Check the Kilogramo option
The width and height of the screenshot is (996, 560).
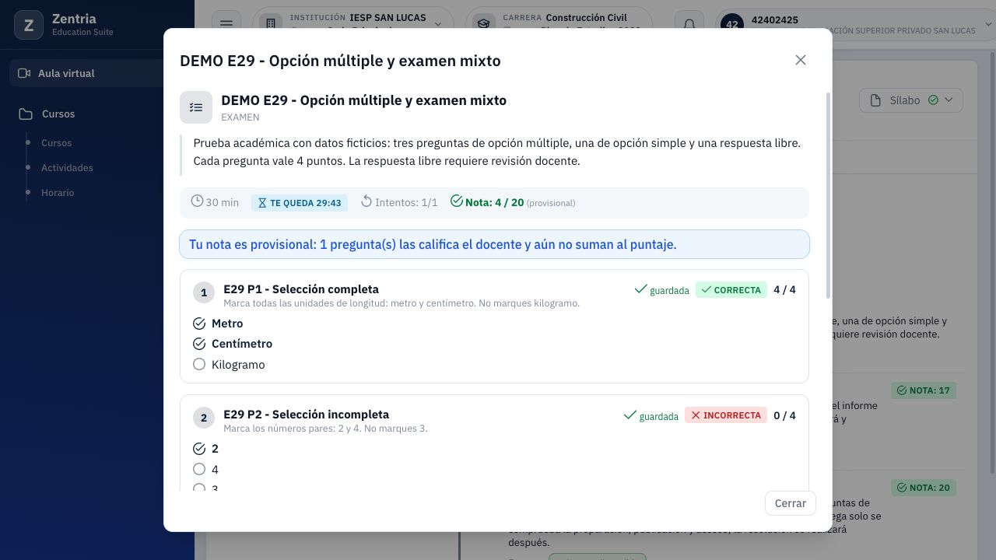pos(199,364)
